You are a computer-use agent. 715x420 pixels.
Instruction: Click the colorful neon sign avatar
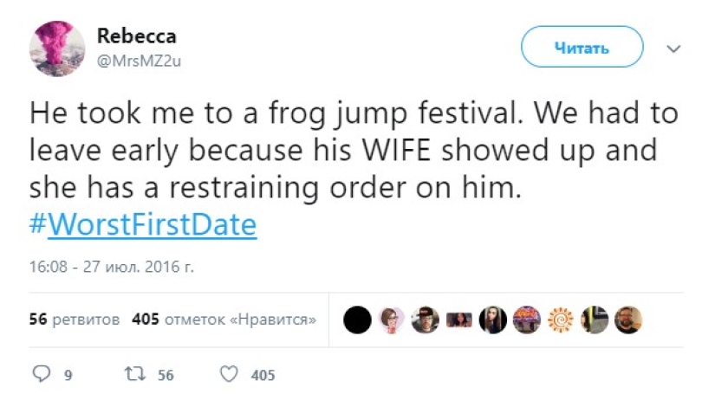[527, 320]
